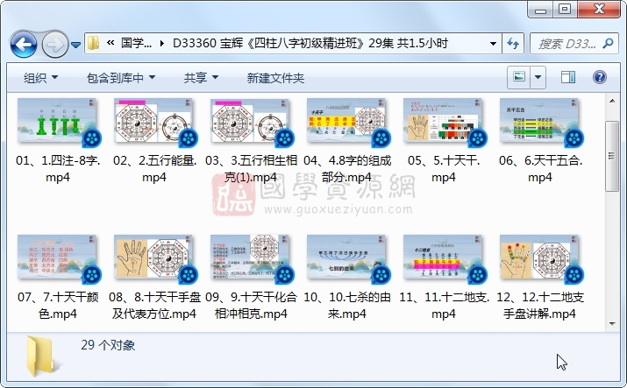Click file name 09、9.十天干化合相冲相克.mp4
This screenshot has height=388, width=627.
tap(251, 305)
